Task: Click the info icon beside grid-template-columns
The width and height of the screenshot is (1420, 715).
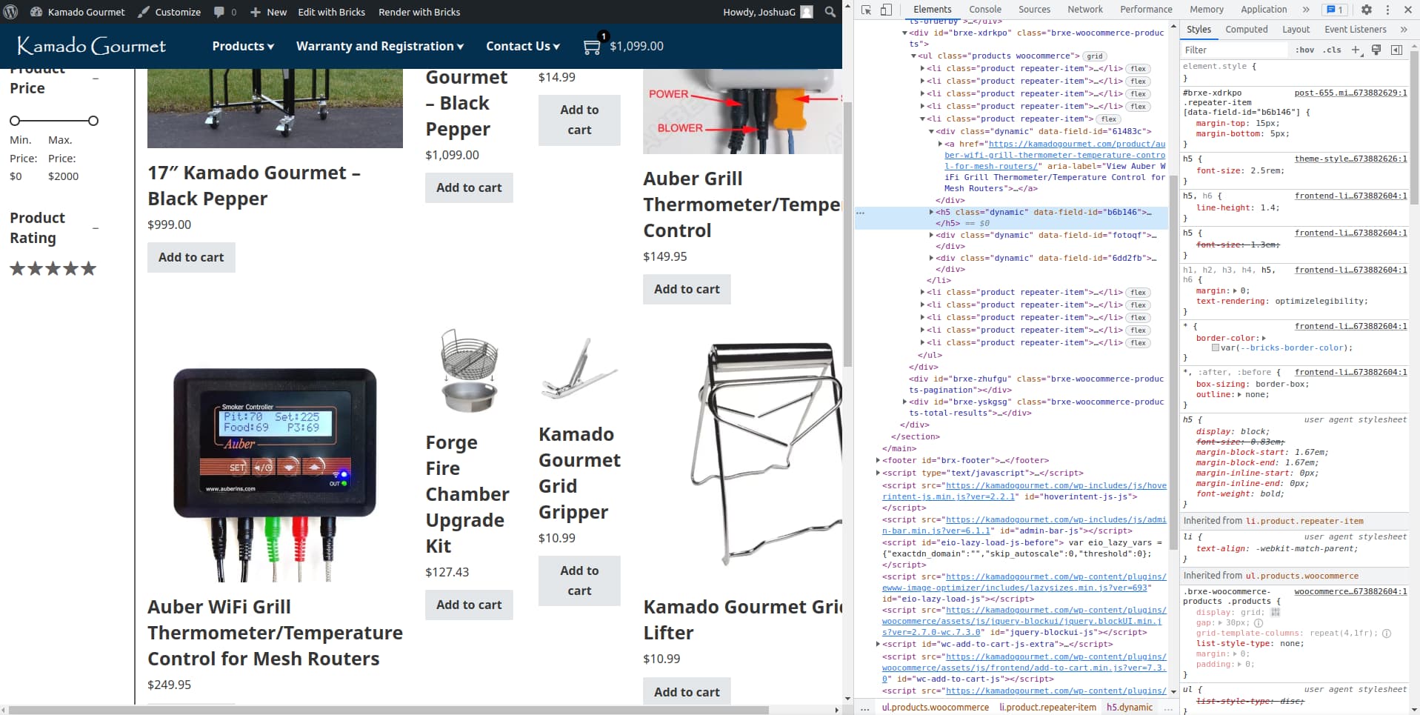Action: pyautogui.click(x=1387, y=633)
